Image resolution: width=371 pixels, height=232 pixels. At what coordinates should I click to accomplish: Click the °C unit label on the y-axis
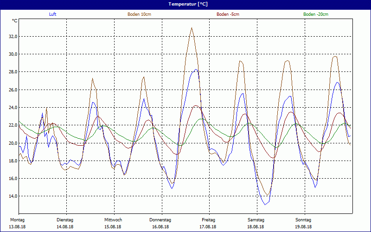pyautogui.click(x=15, y=21)
